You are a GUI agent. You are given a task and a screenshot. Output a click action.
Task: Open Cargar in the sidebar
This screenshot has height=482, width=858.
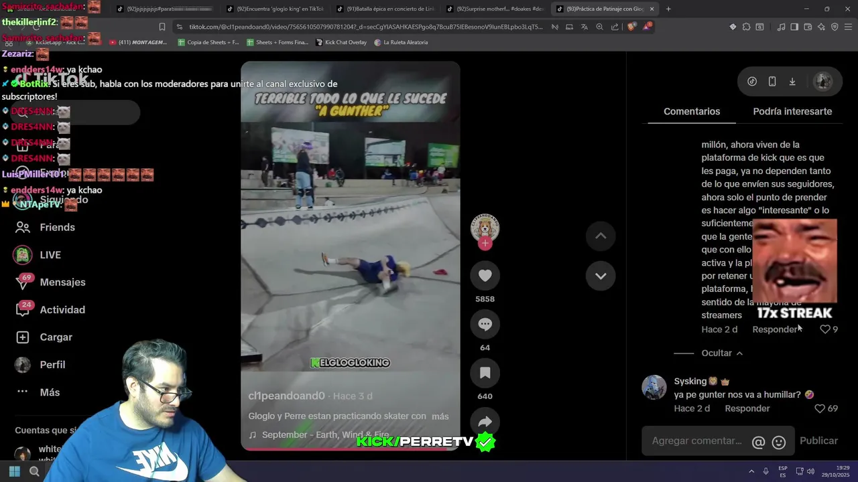(44, 337)
